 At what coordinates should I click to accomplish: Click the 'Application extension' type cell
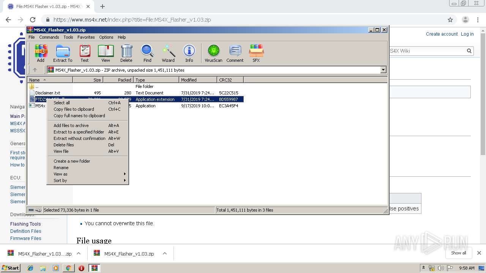(155, 99)
